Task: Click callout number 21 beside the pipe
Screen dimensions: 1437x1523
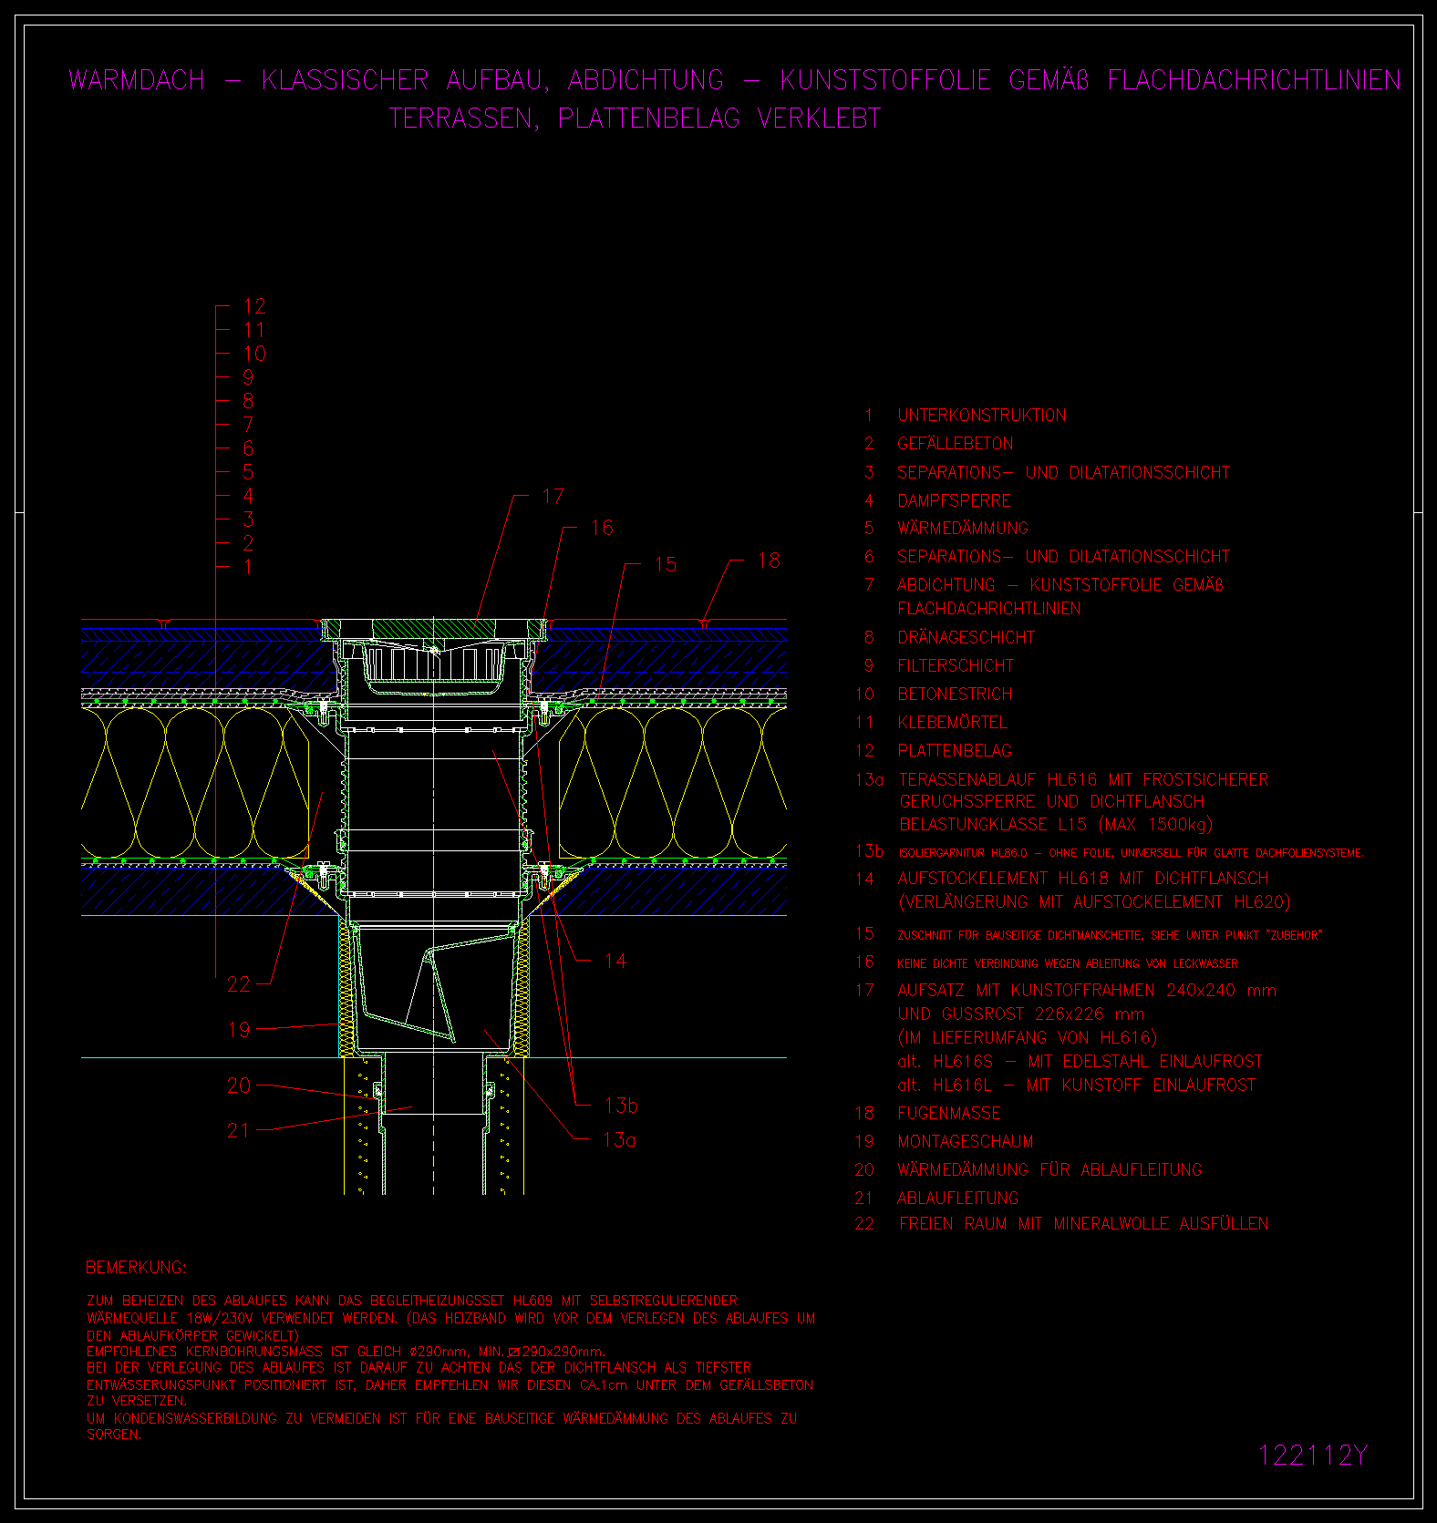Action: click(238, 1130)
